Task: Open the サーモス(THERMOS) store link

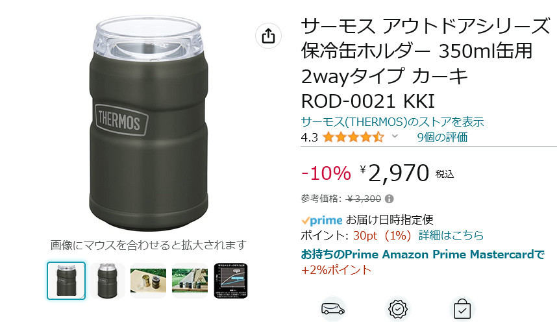Action: point(392,122)
